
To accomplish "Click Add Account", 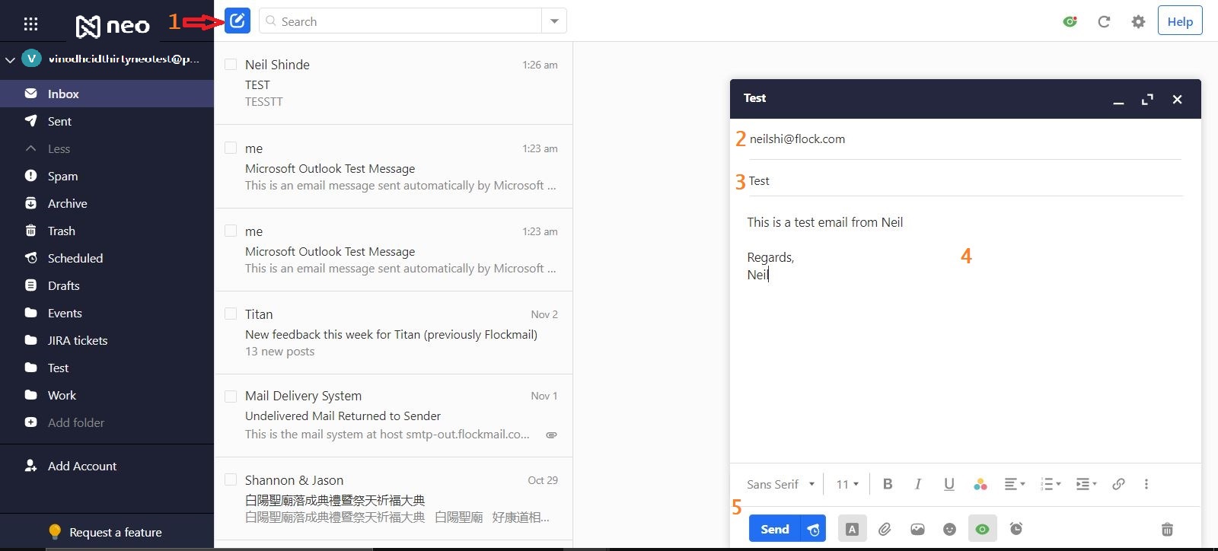I will click(x=82, y=466).
